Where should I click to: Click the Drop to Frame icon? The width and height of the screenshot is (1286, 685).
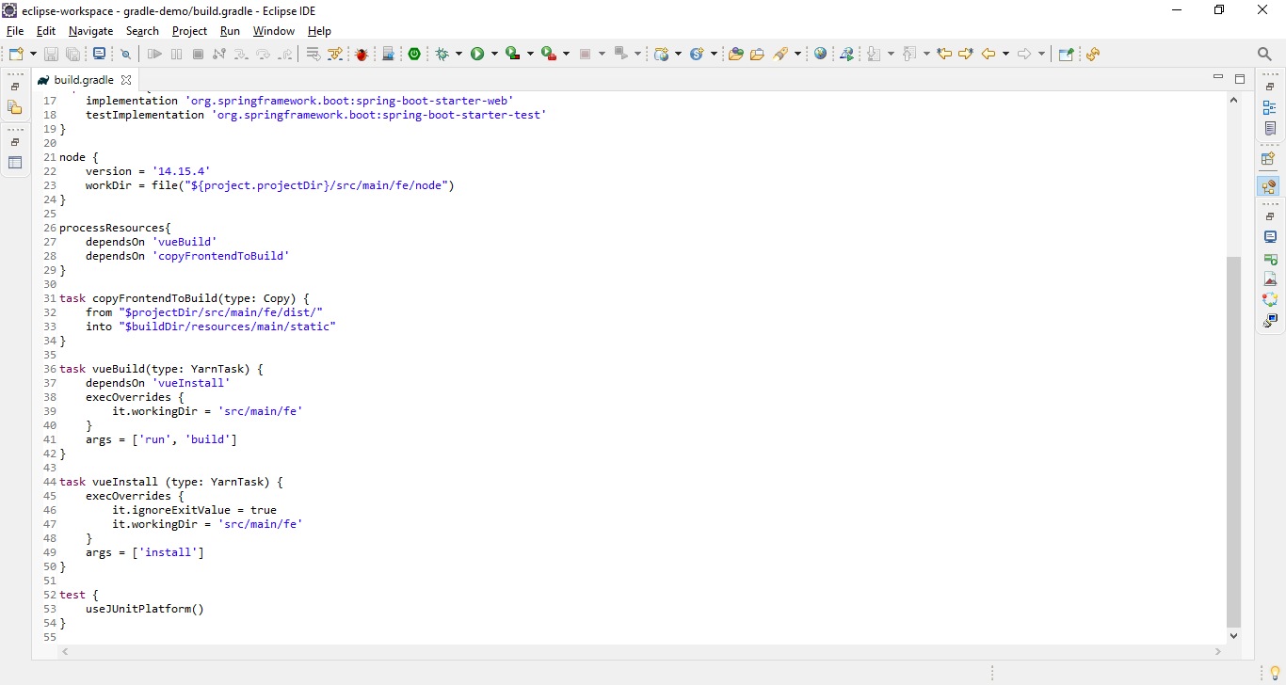(313, 54)
